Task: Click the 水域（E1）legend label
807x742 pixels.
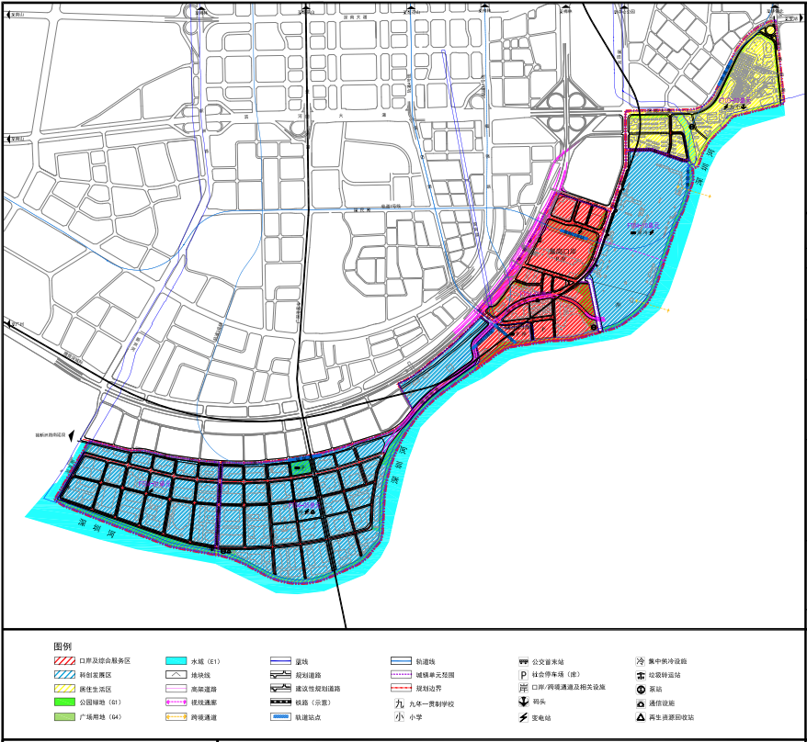Action: tap(206, 662)
